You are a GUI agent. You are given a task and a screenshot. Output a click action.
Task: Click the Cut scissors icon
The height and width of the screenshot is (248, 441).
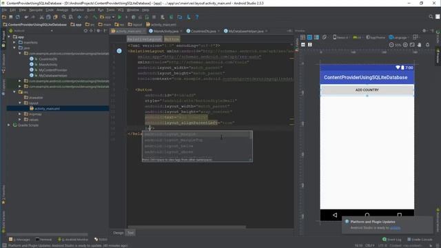[x=41, y=17]
